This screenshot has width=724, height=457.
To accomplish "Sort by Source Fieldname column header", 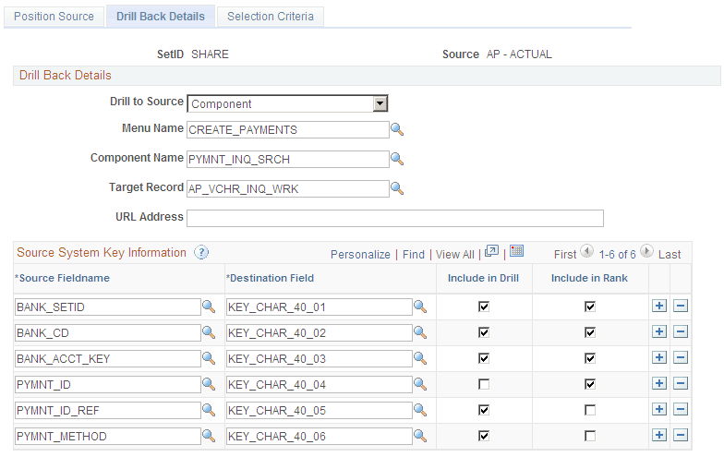I will click(65, 278).
